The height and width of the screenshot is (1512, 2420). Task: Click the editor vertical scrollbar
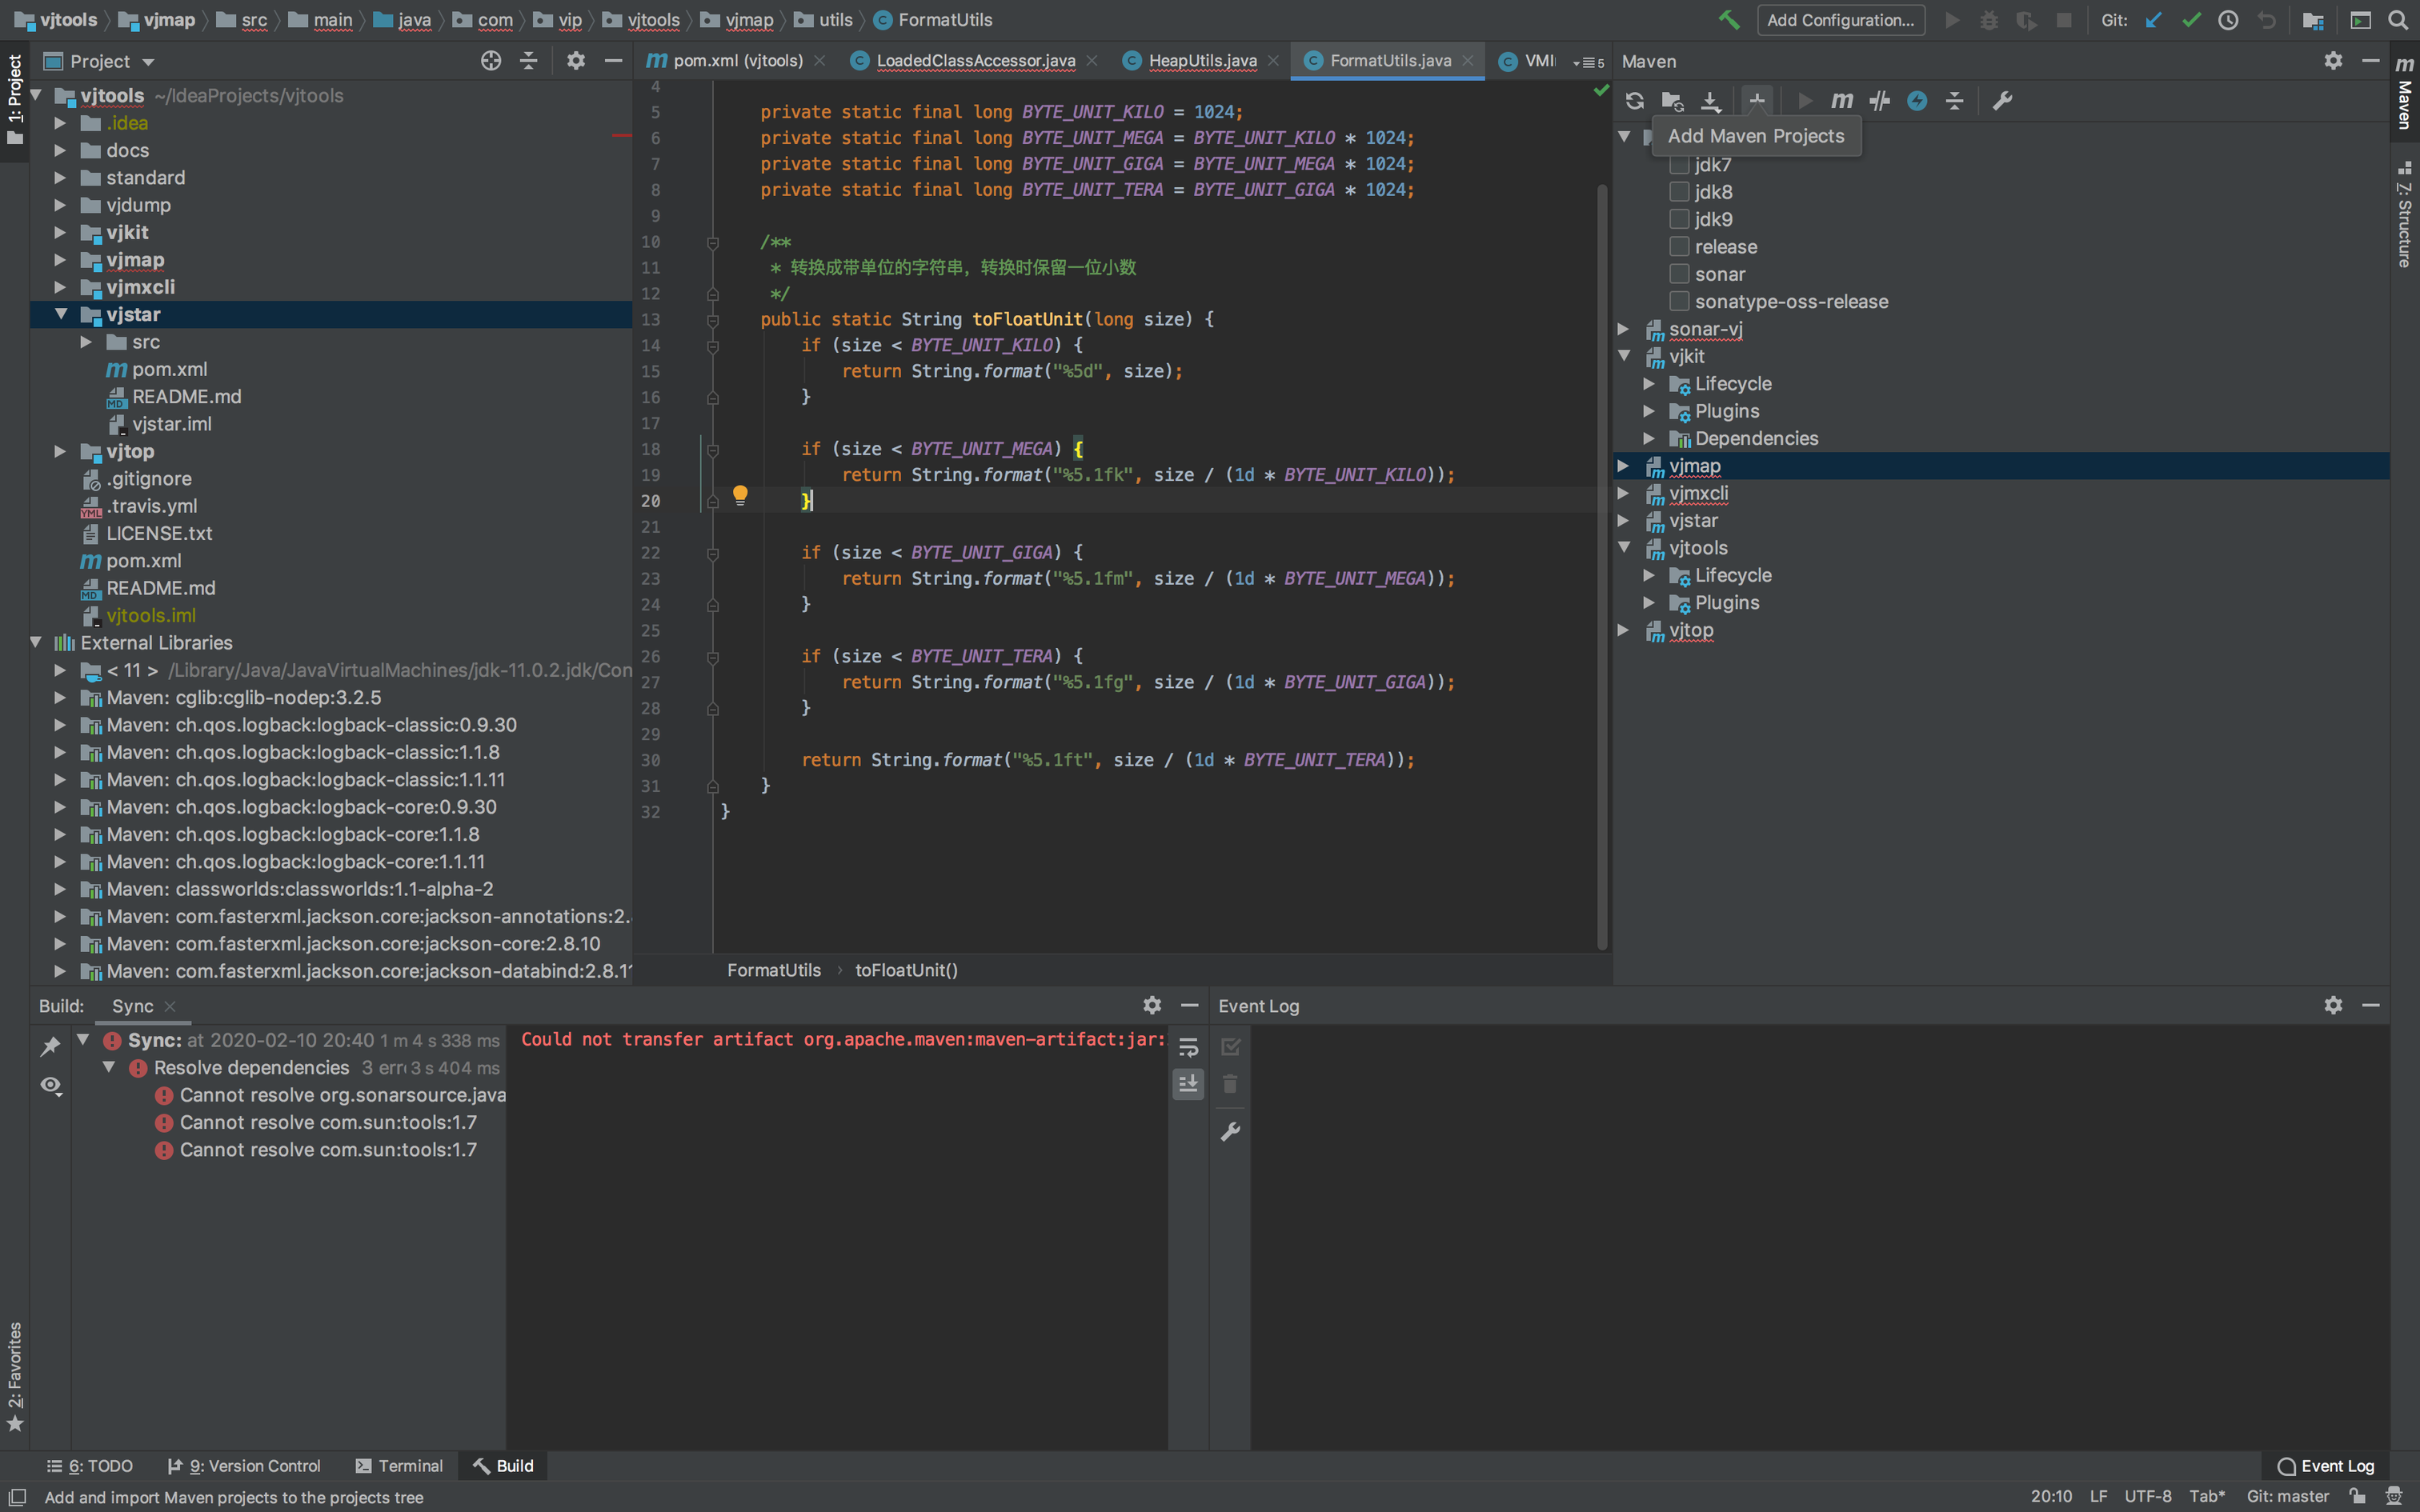(x=1602, y=560)
